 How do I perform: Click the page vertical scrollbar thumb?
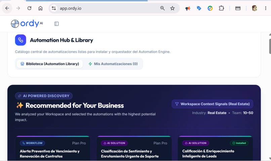tap(270, 46)
